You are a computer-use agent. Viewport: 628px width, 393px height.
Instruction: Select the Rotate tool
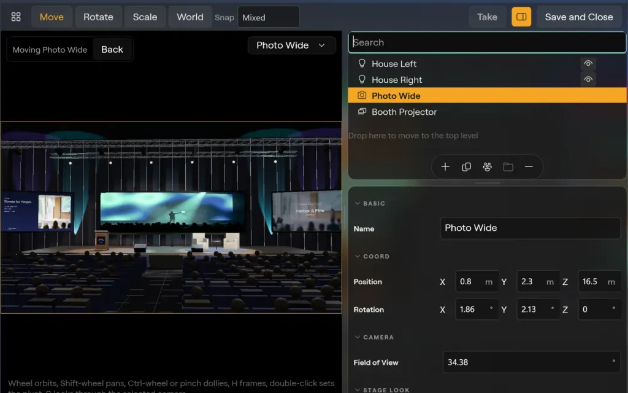click(98, 17)
